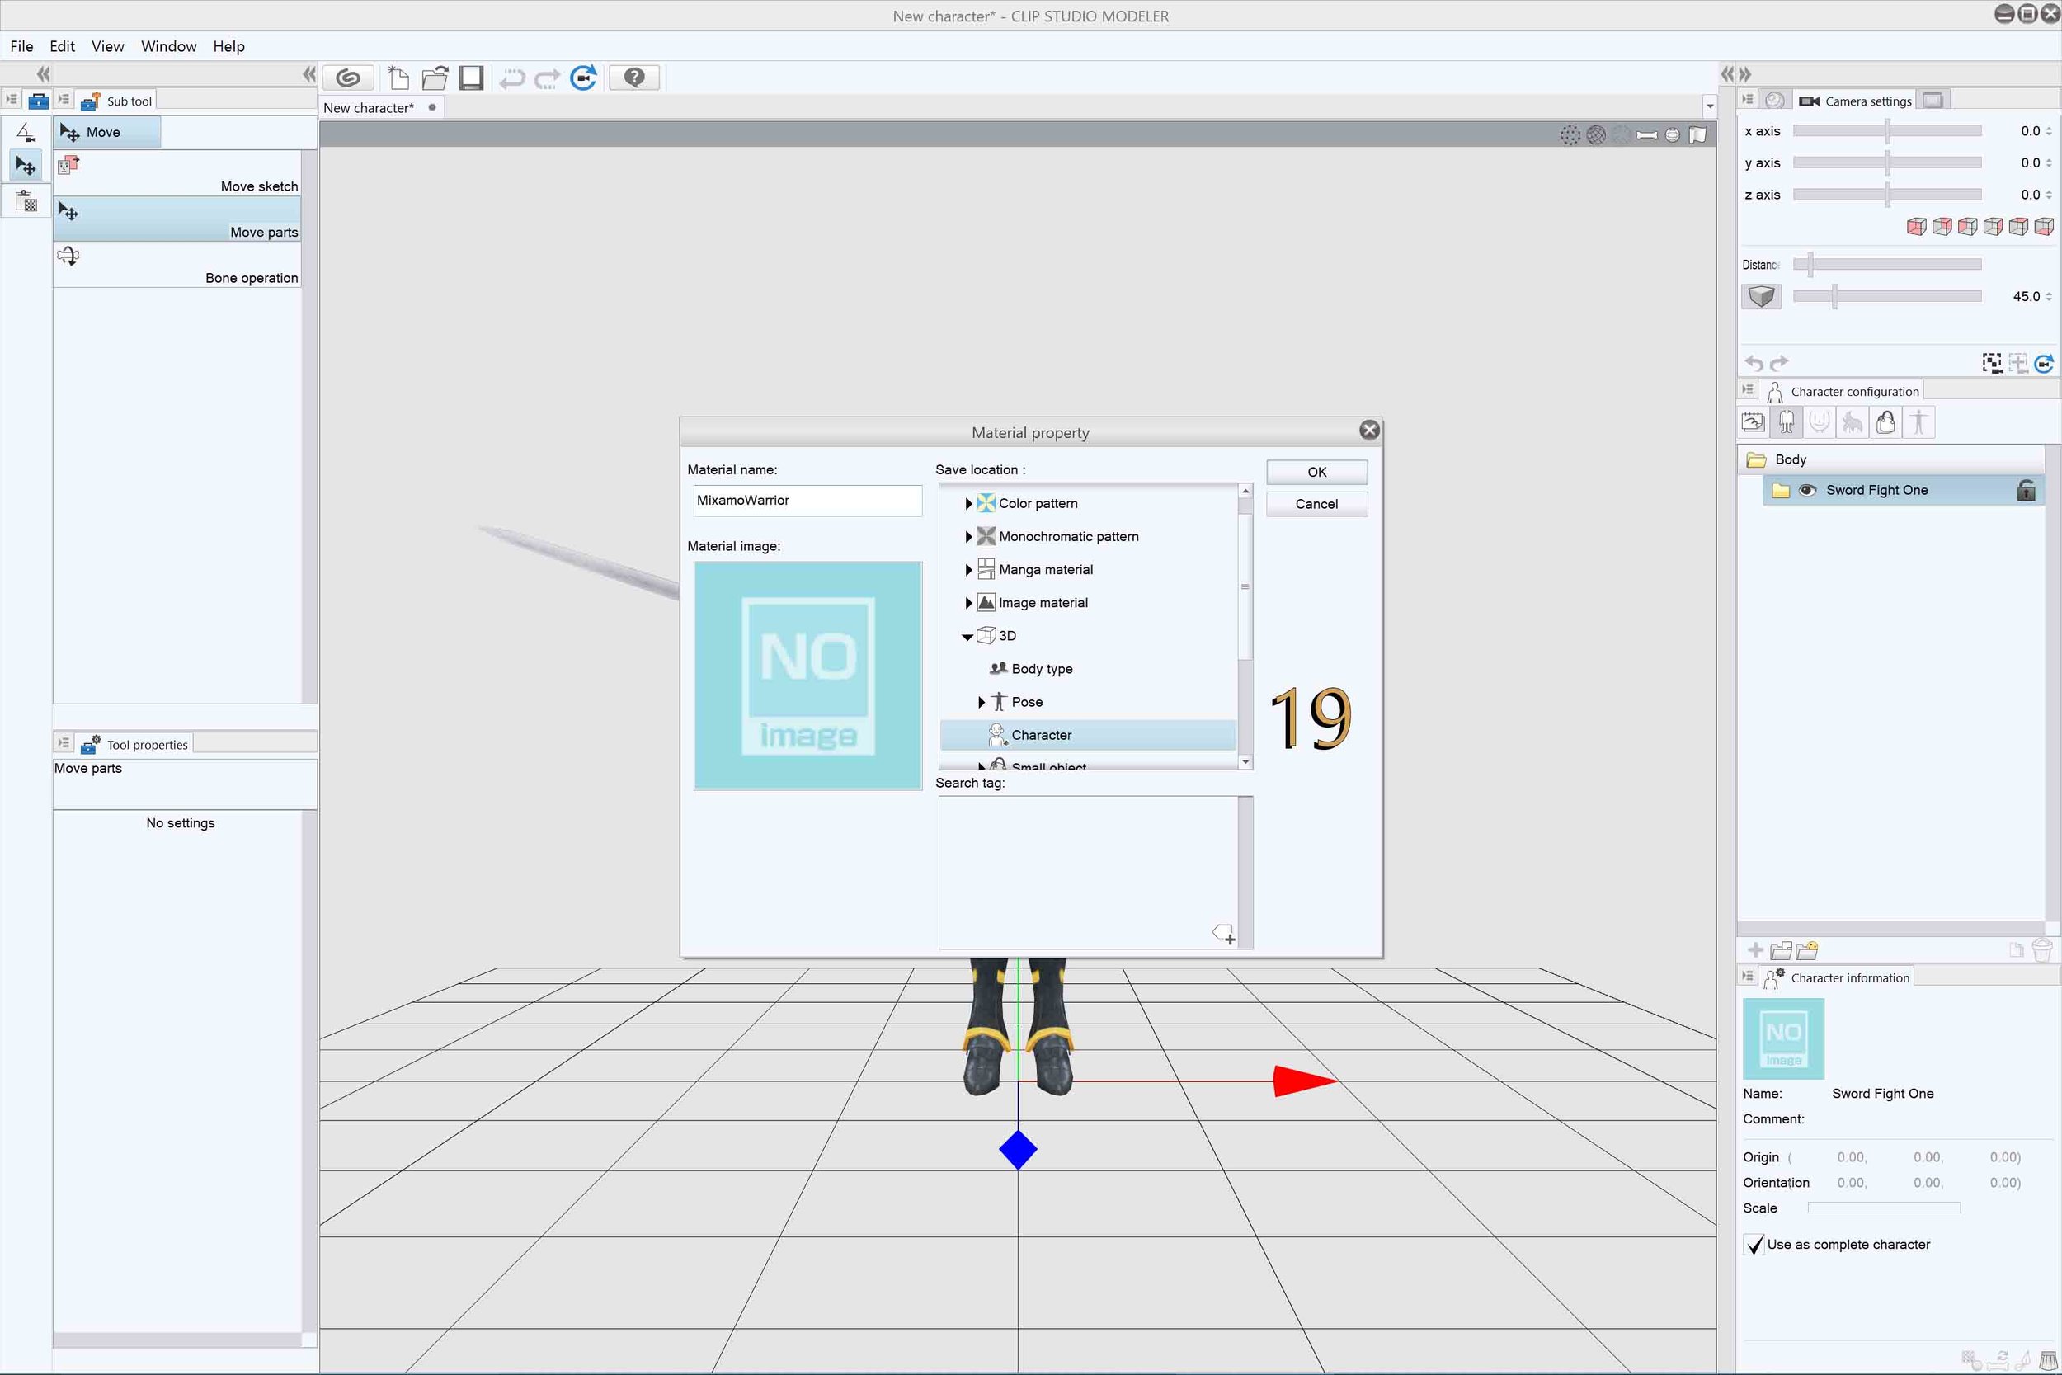Screen dimensions: 2062x1375
Task: Click the OK button to confirm
Action: tap(1315, 469)
